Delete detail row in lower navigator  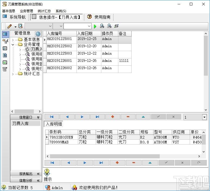[x=134, y=163]
